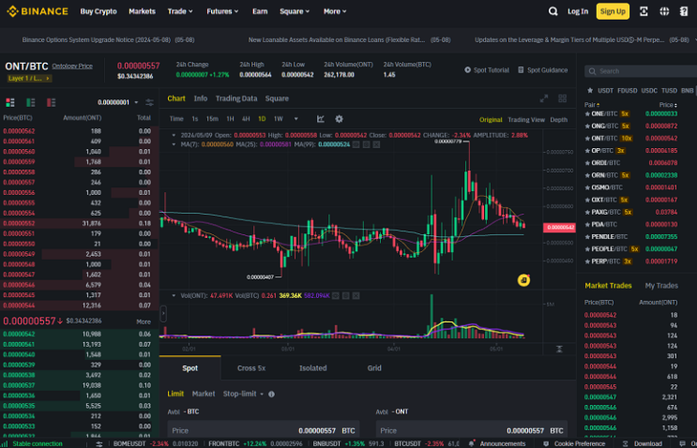Open the help question-mark icon in header
The width and height of the screenshot is (697, 448).
click(684, 11)
